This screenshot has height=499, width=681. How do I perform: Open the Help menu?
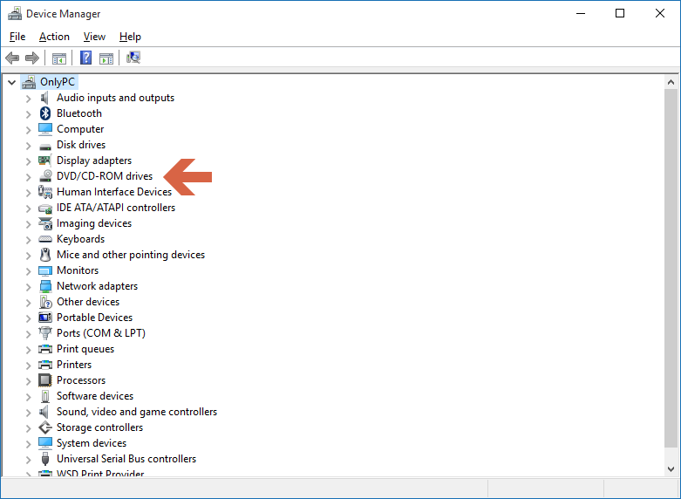pos(130,37)
